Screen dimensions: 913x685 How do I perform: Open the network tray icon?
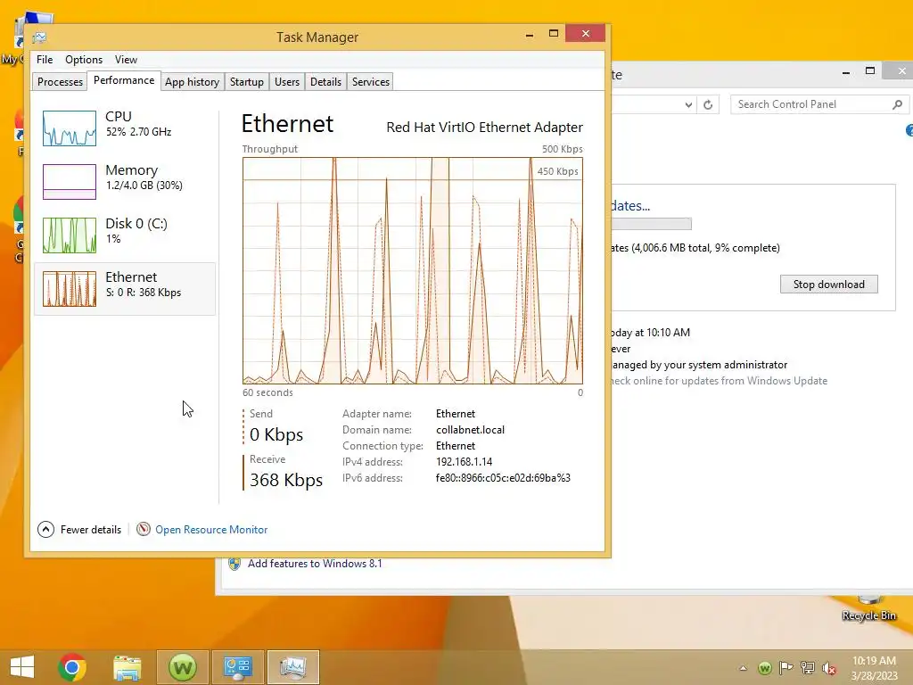(x=808, y=668)
